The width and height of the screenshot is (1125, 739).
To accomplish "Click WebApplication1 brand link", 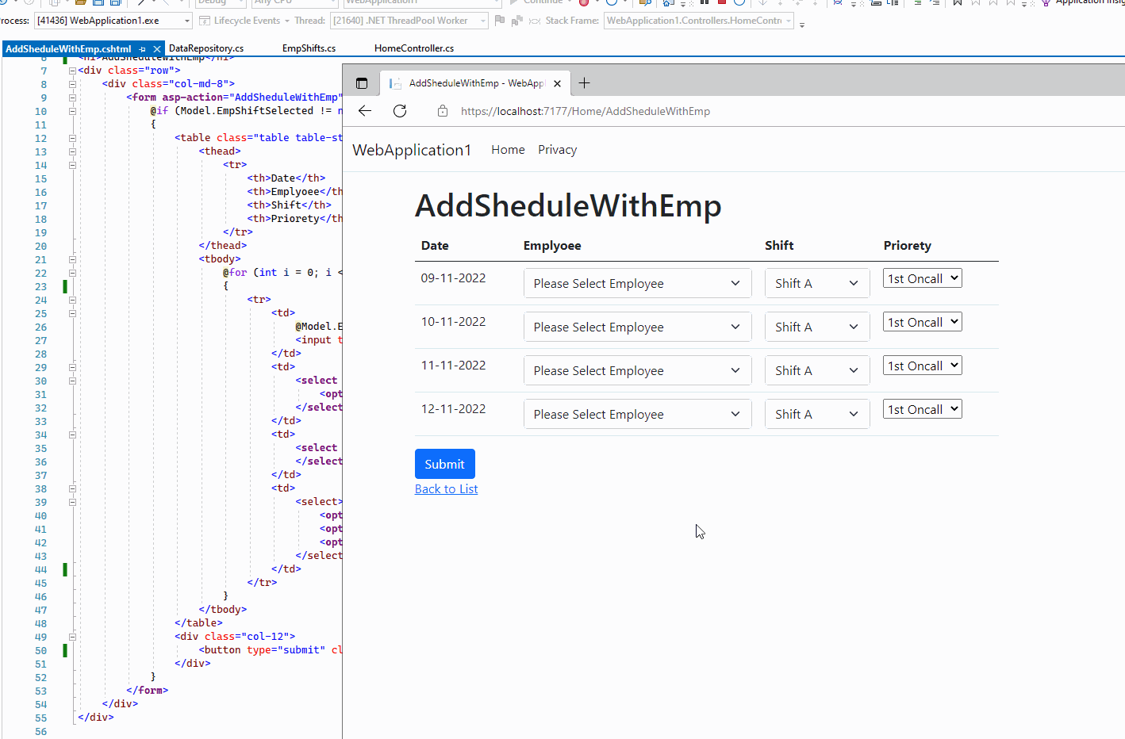I will 412,150.
